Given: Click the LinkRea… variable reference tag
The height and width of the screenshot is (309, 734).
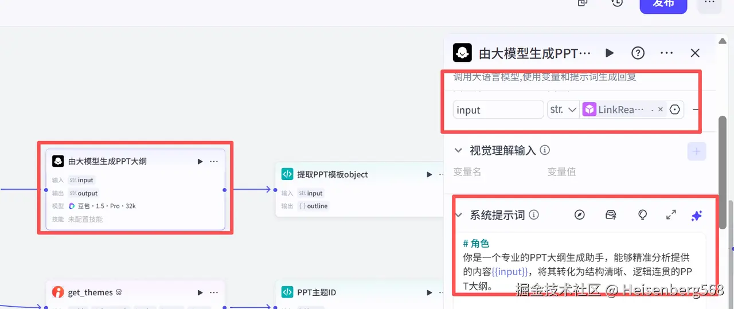Looking at the screenshot, I should click(620, 109).
